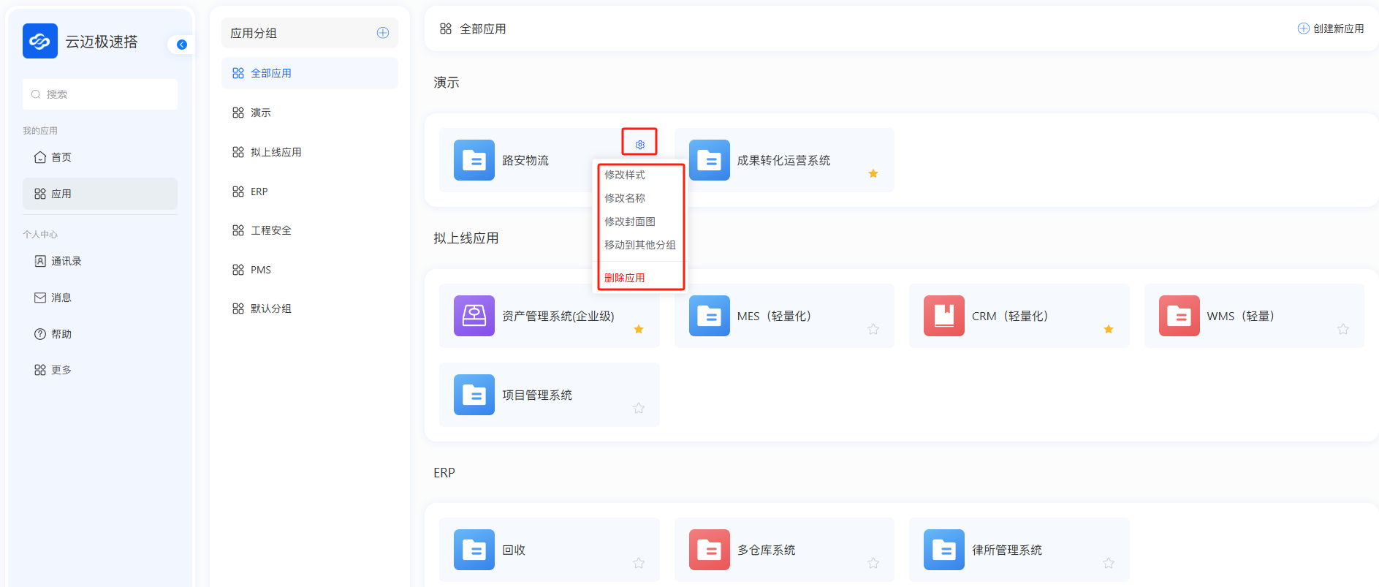This screenshot has height=587, width=1379.
Task: Open the CRM（轻量化）red book icon
Action: pos(943,316)
